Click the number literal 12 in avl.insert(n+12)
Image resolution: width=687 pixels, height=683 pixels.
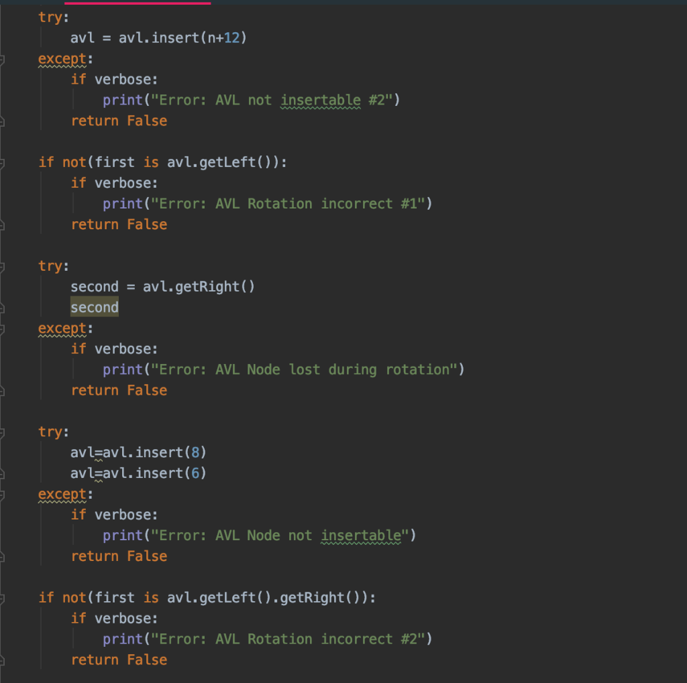click(231, 38)
